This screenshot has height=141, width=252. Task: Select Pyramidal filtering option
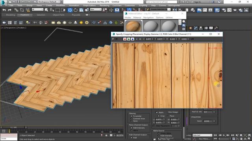131,116
